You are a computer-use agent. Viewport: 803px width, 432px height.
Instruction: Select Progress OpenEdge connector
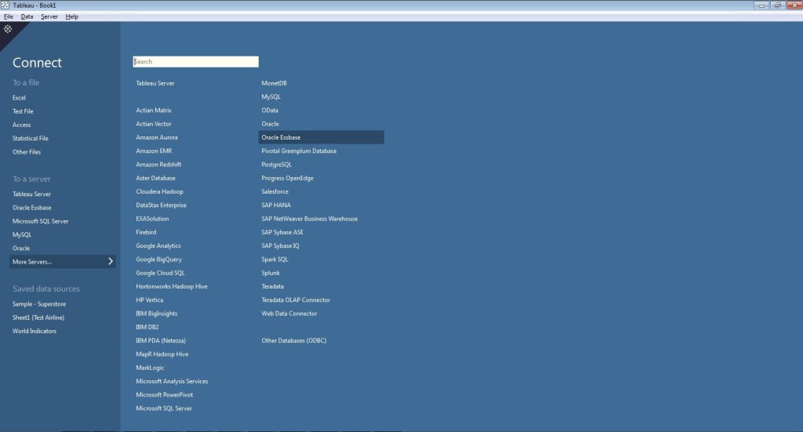pyautogui.click(x=287, y=178)
